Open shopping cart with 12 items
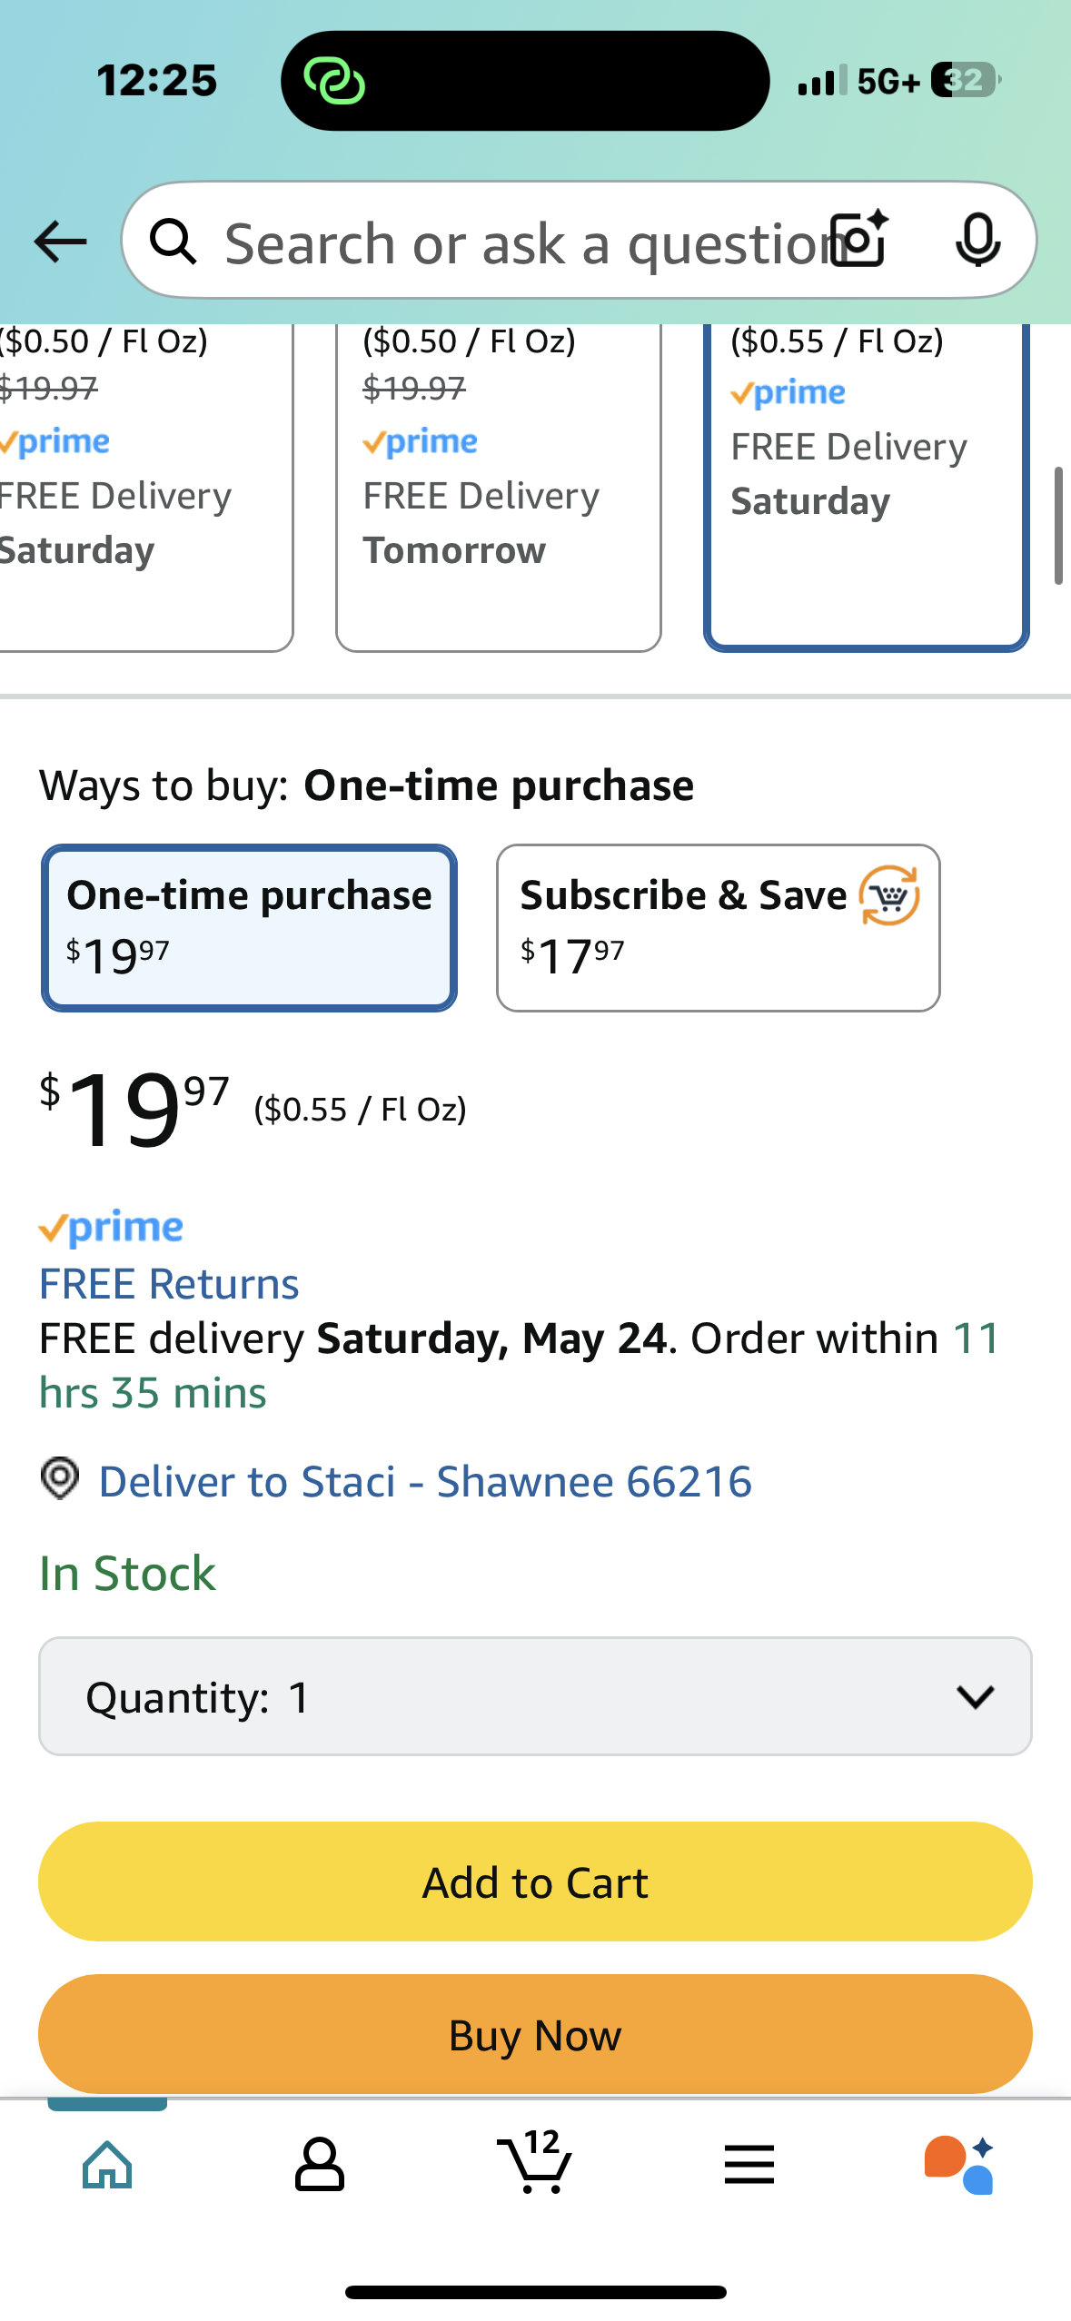 coord(535,2162)
